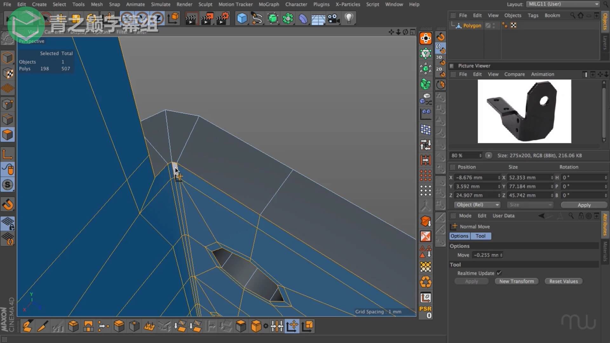
Task: Toggle Polygon object visibility dots
Action: pos(494,25)
